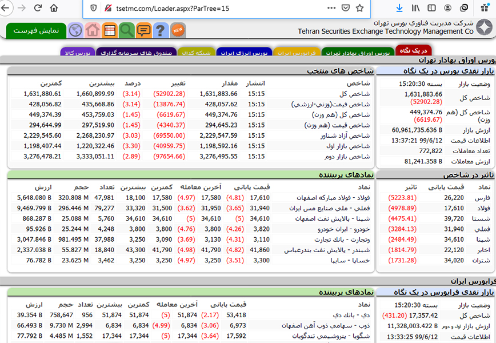Reload the tsetmc page
The image size is (496, 343).
click(x=38, y=8)
